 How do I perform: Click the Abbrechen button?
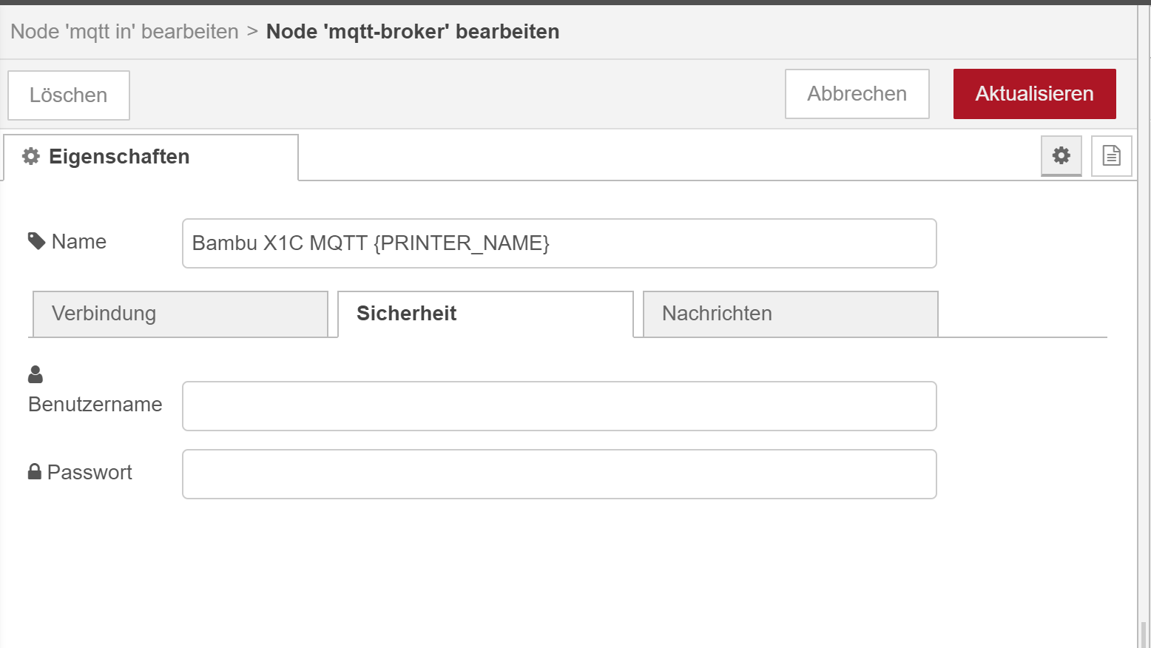point(857,94)
